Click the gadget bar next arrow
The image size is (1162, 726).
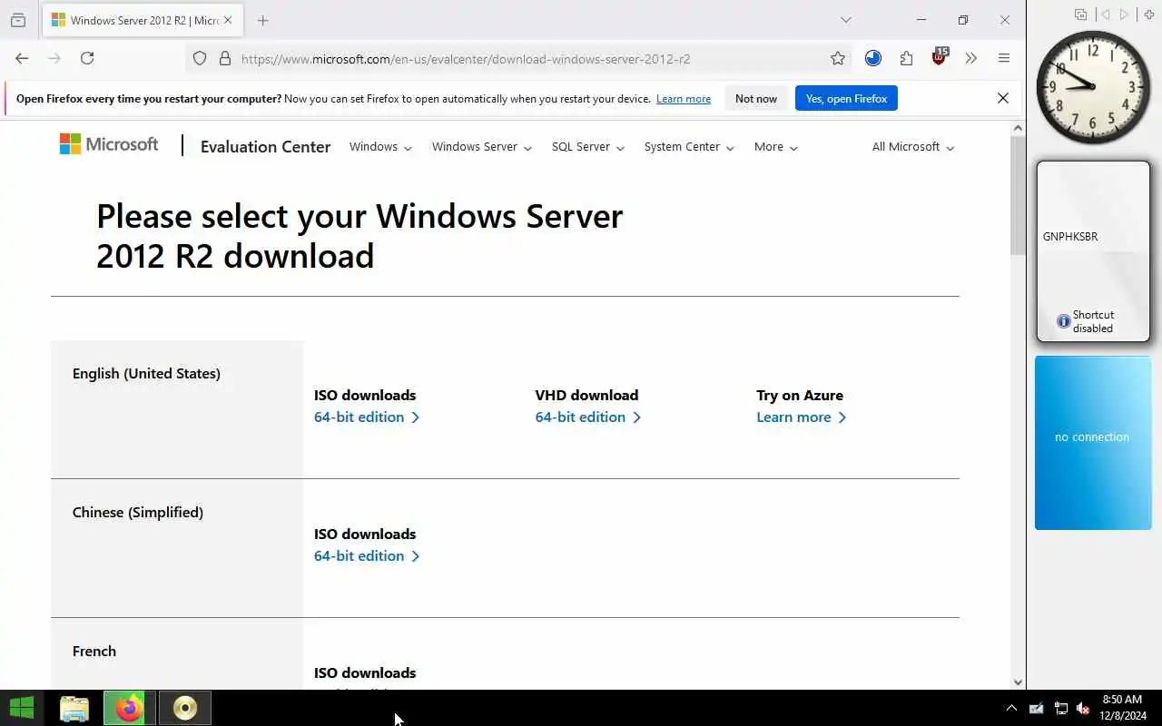point(1124,15)
